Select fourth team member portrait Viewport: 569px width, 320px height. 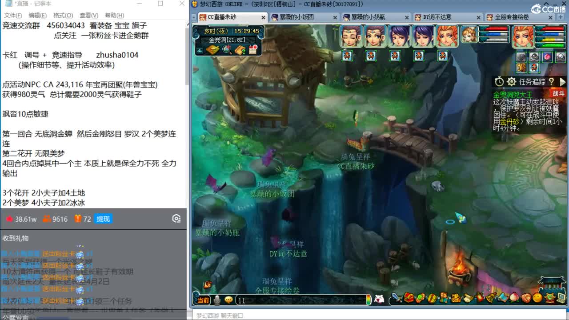423,36
